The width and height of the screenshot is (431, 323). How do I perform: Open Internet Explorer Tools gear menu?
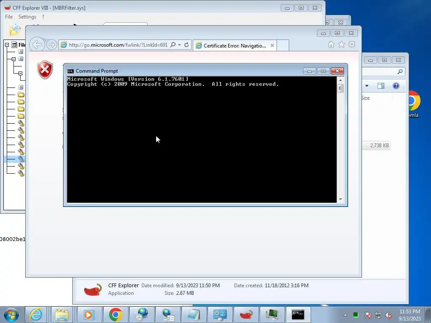coord(352,44)
